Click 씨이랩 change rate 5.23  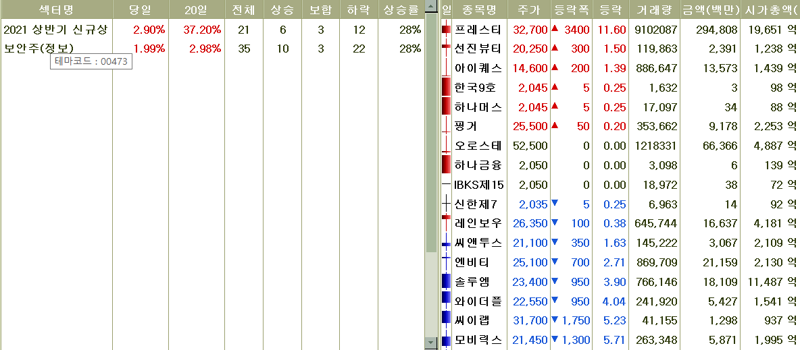tap(614, 320)
